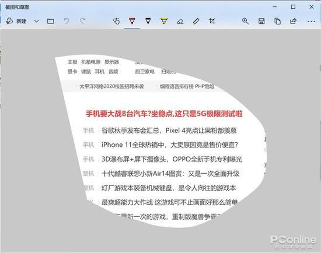The image size is (321, 253).
Task: Select the red ballpoint pen tool
Action: tap(132, 21)
